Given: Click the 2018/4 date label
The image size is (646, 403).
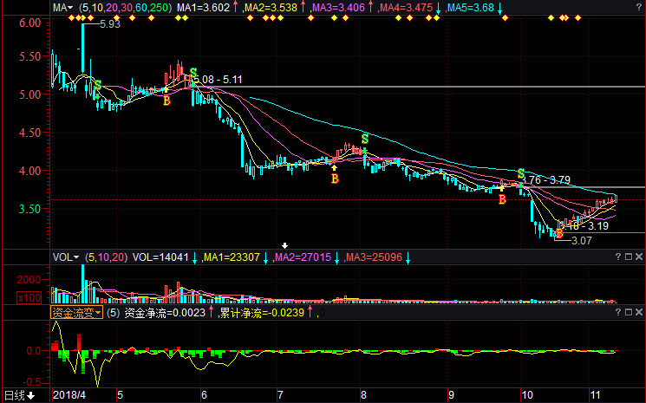Looking at the screenshot, I should [x=71, y=395].
